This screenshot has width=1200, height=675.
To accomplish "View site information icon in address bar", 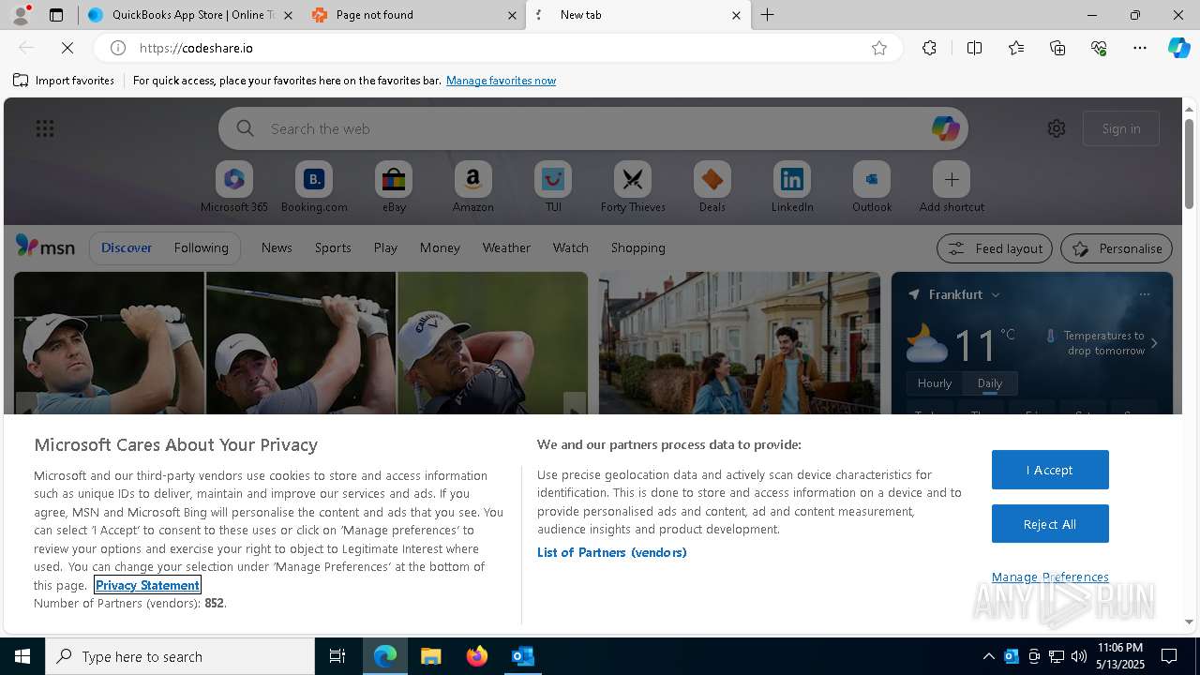I will point(118,48).
